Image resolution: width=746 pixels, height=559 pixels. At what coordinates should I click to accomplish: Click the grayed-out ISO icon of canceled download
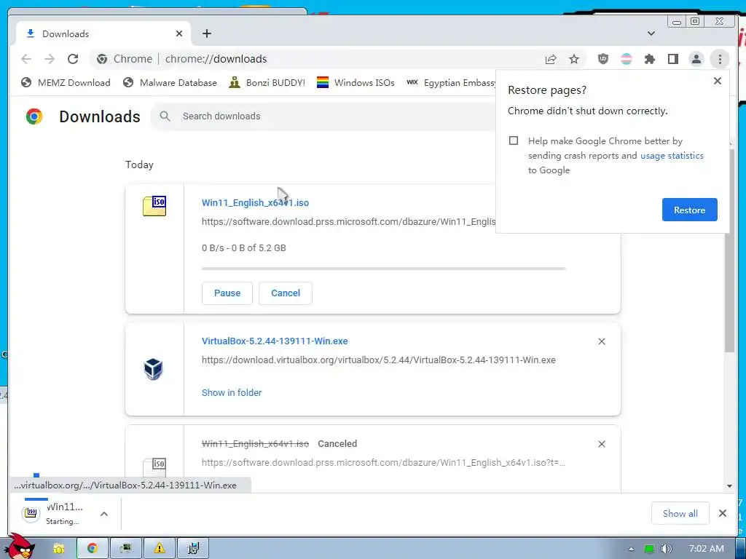click(154, 467)
